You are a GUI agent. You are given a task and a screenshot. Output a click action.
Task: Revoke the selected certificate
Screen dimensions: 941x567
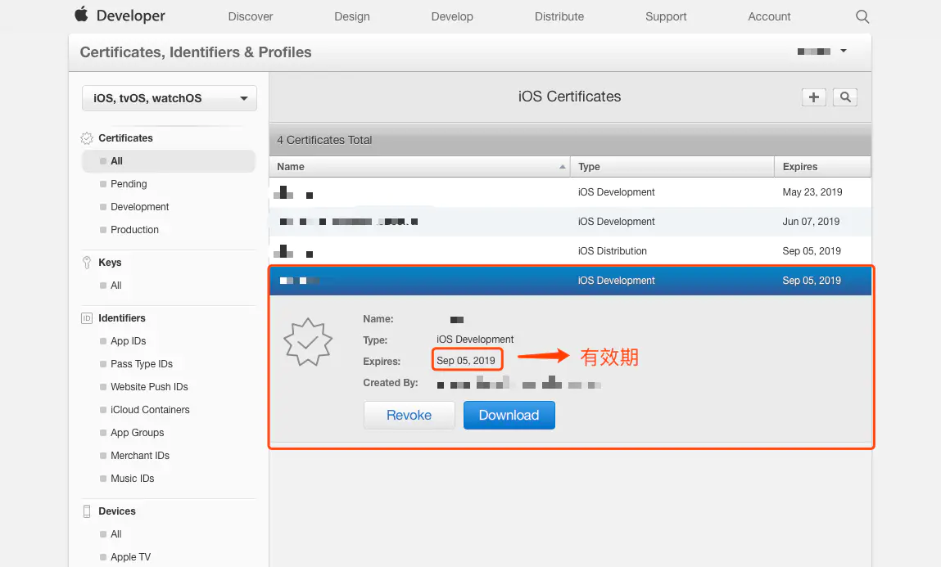[x=409, y=416]
